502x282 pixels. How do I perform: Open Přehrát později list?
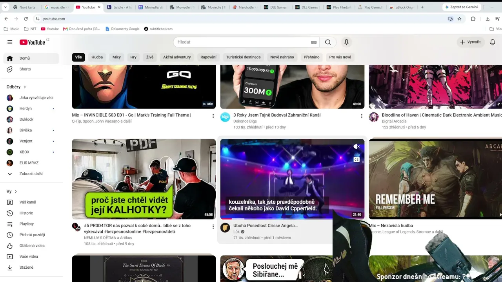[x=31, y=235]
